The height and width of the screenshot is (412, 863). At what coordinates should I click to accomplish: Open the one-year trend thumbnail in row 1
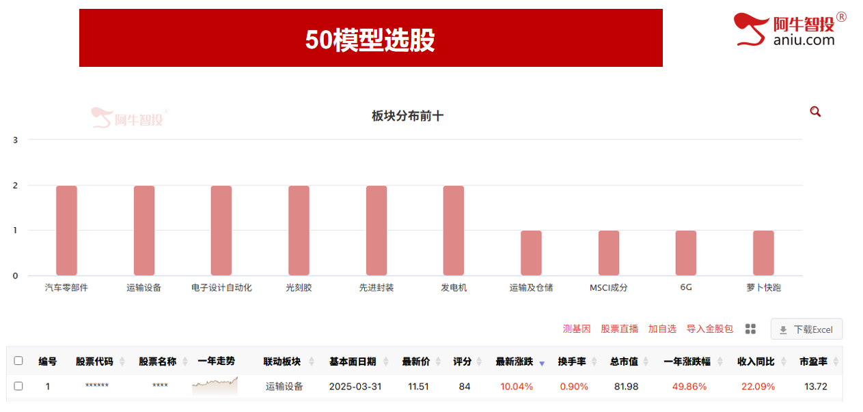click(x=215, y=386)
